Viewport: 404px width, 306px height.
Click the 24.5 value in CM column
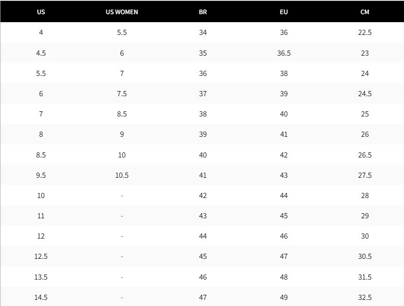click(x=365, y=94)
